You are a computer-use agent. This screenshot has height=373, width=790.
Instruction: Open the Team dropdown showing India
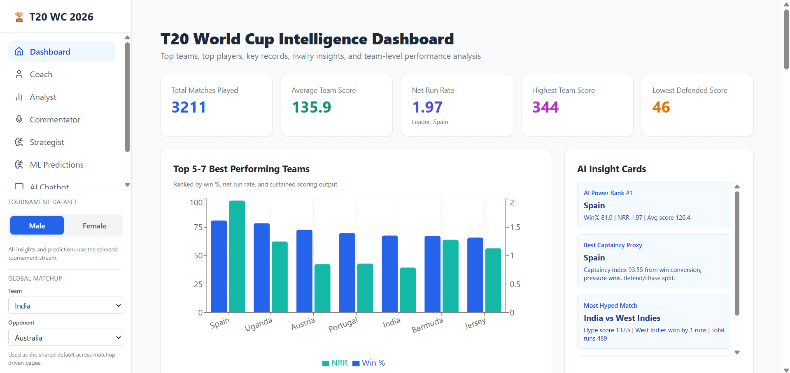point(65,305)
